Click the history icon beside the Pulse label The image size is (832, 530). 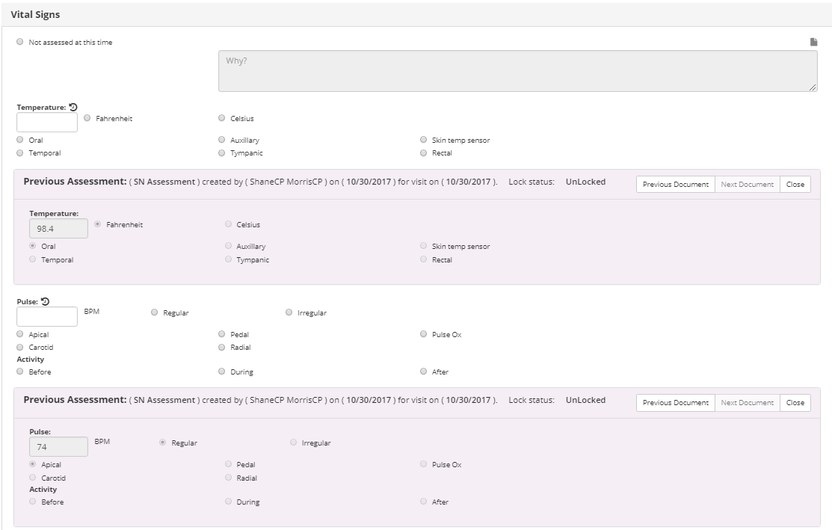[45, 301]
